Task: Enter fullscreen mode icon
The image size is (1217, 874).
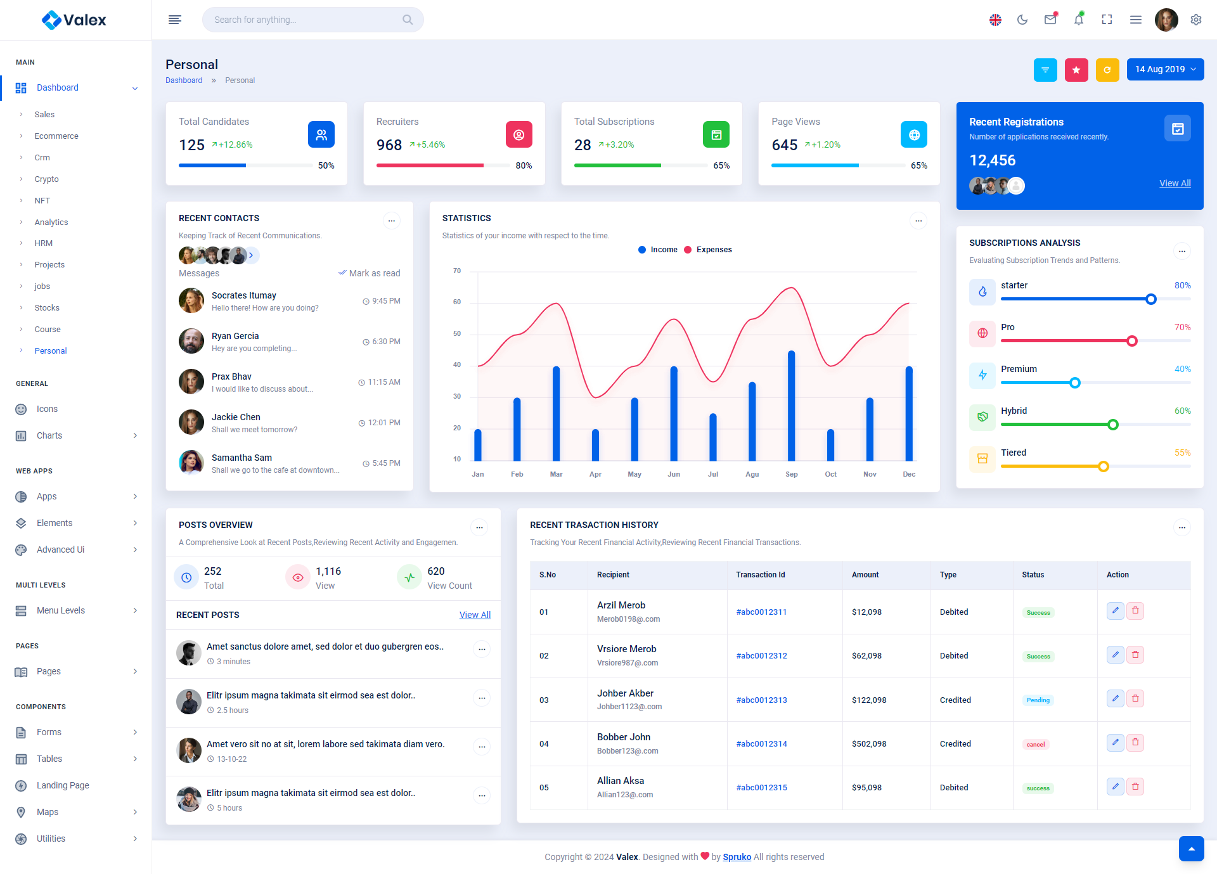Action: [x=1107, y=20]
